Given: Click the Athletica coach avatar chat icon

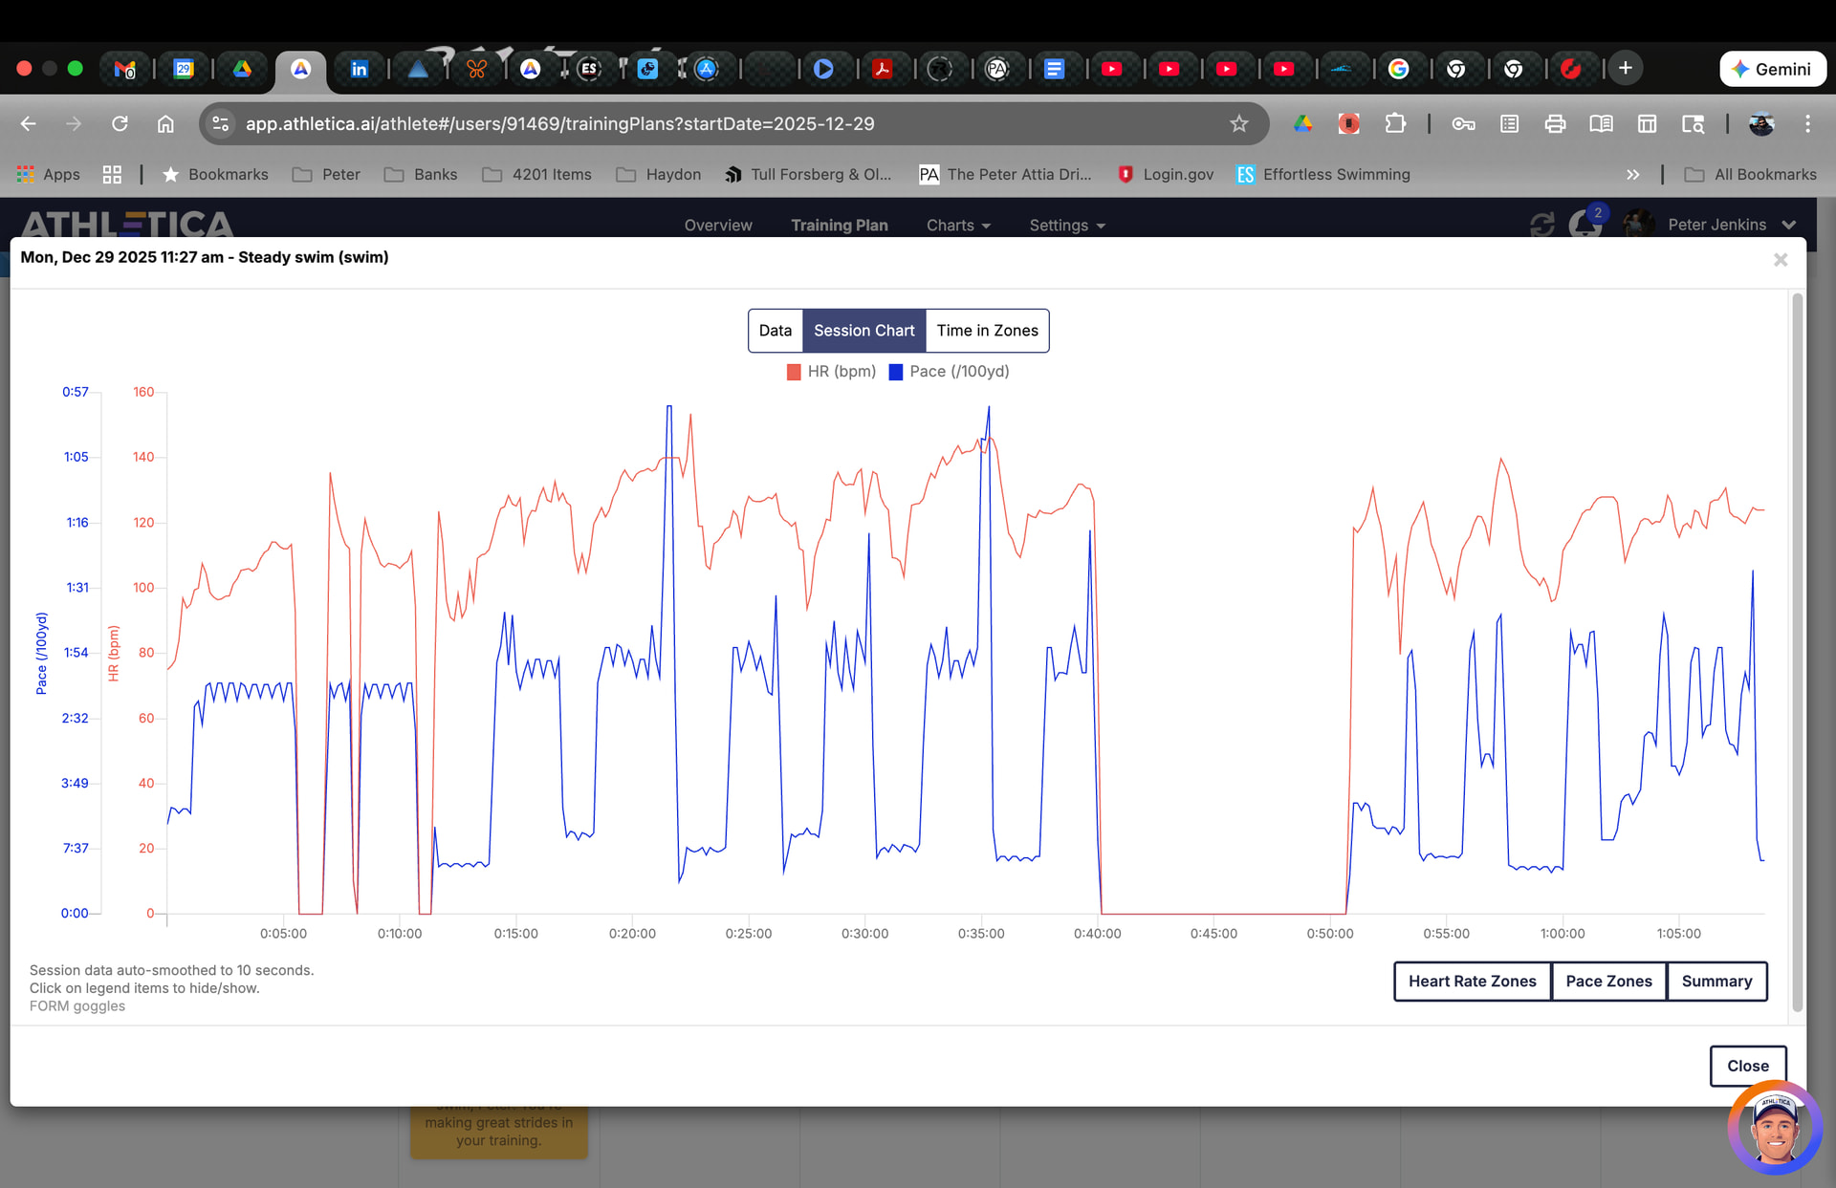Looking at the screenshot, I should tap(1775, 1128).
